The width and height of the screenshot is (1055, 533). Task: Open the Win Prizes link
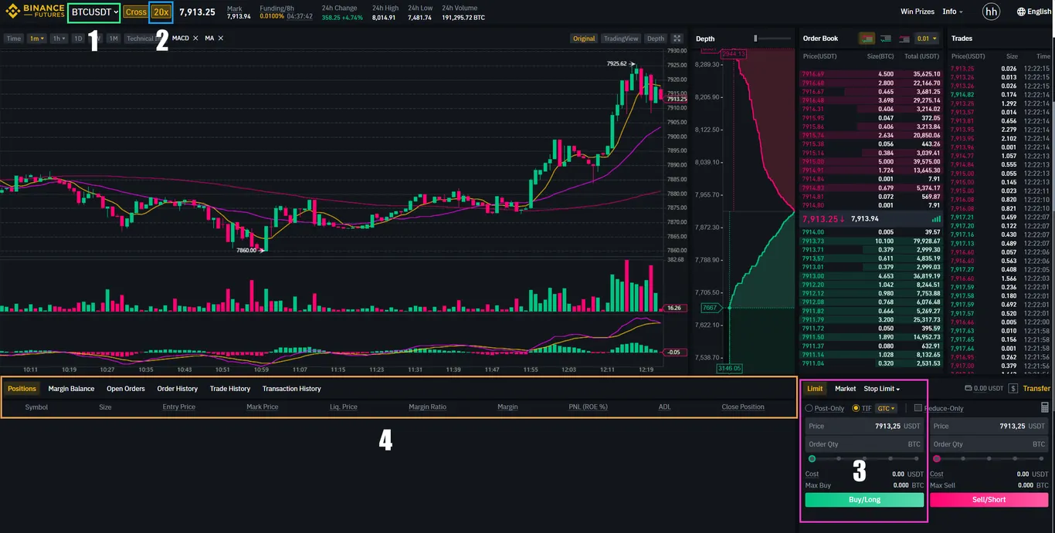coord(918,12)
